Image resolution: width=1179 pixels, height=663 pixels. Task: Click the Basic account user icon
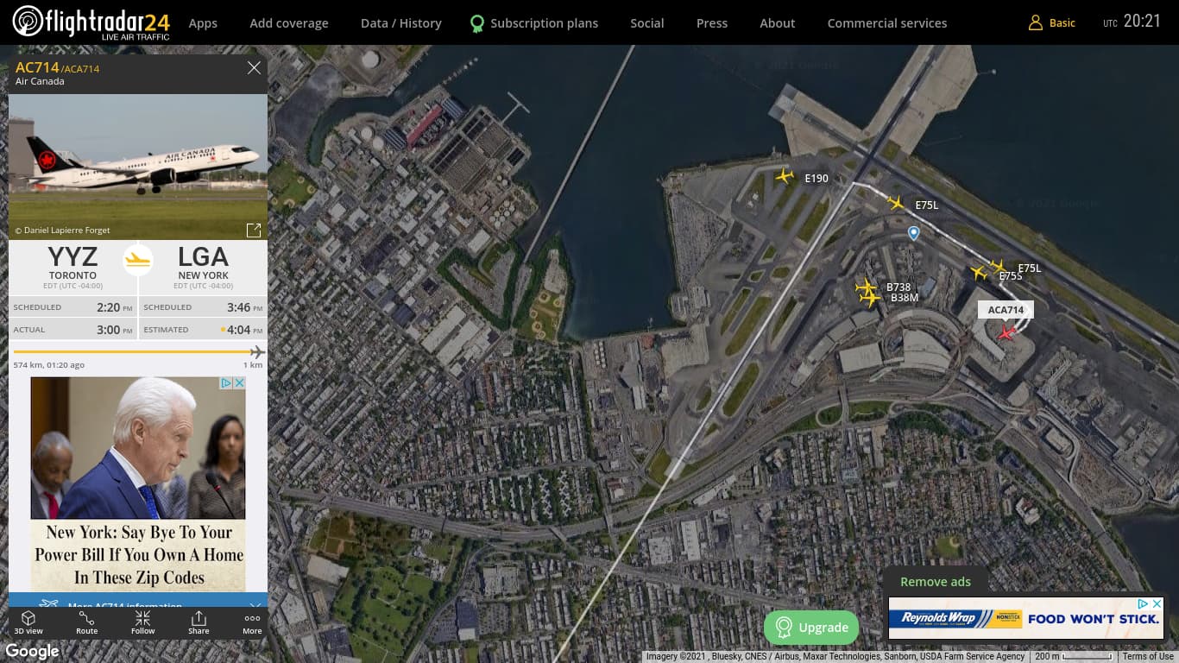1036,23
